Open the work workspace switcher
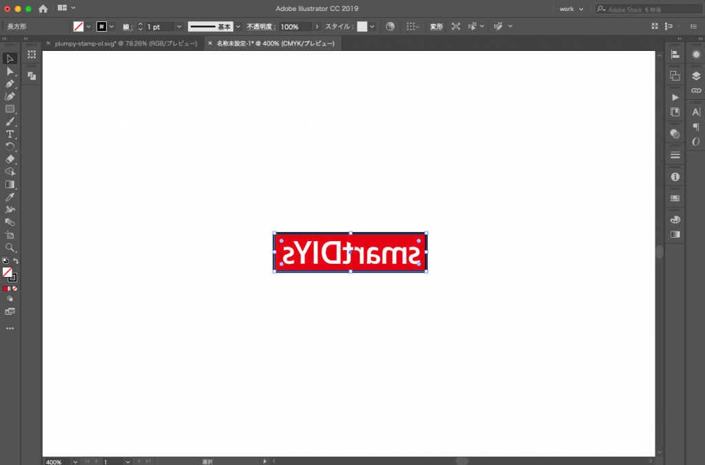The height and width of the screenshot is (465, 705). coord(571,9)
